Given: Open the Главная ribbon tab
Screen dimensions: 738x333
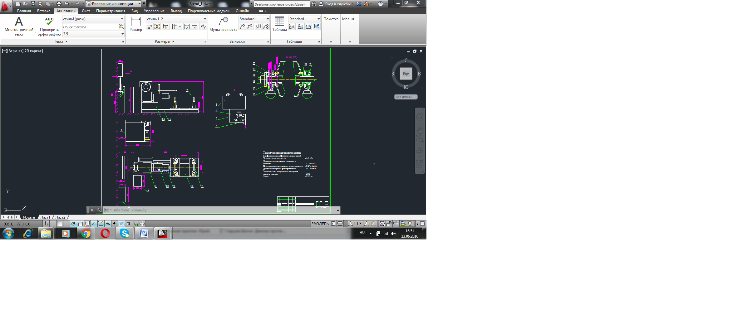Looking at the screenshot, I should pos(24,11).
